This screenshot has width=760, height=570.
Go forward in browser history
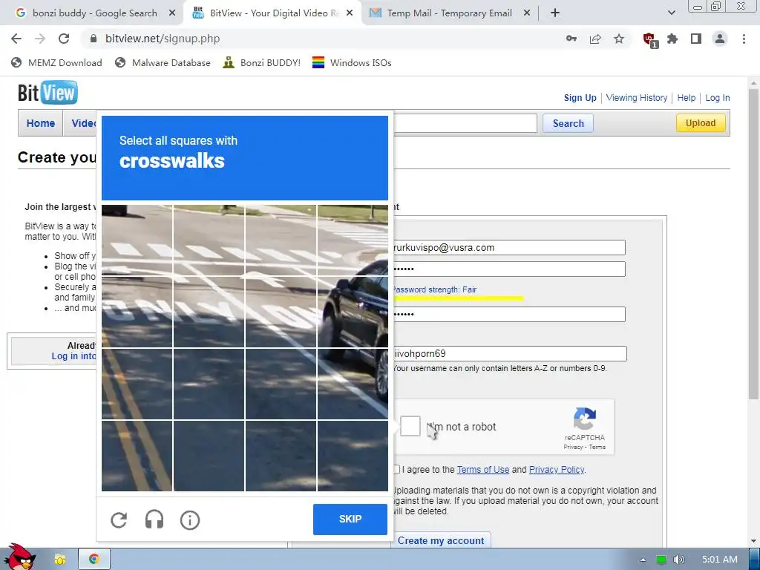[40, 39]
